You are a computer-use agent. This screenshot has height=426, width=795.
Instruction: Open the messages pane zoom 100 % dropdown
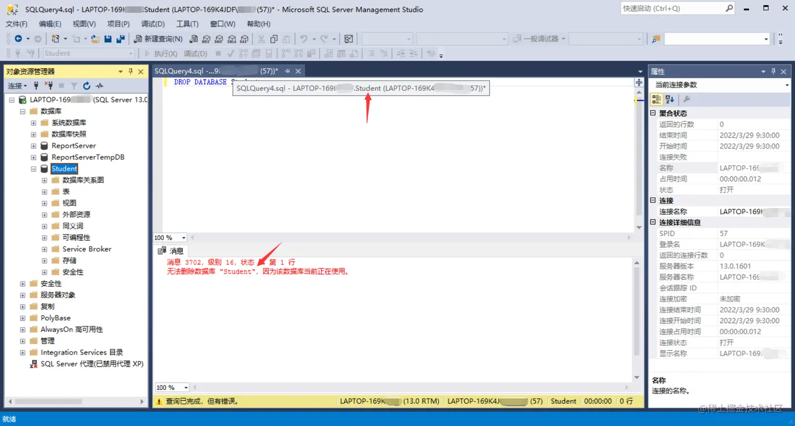(x=186, y=388)
